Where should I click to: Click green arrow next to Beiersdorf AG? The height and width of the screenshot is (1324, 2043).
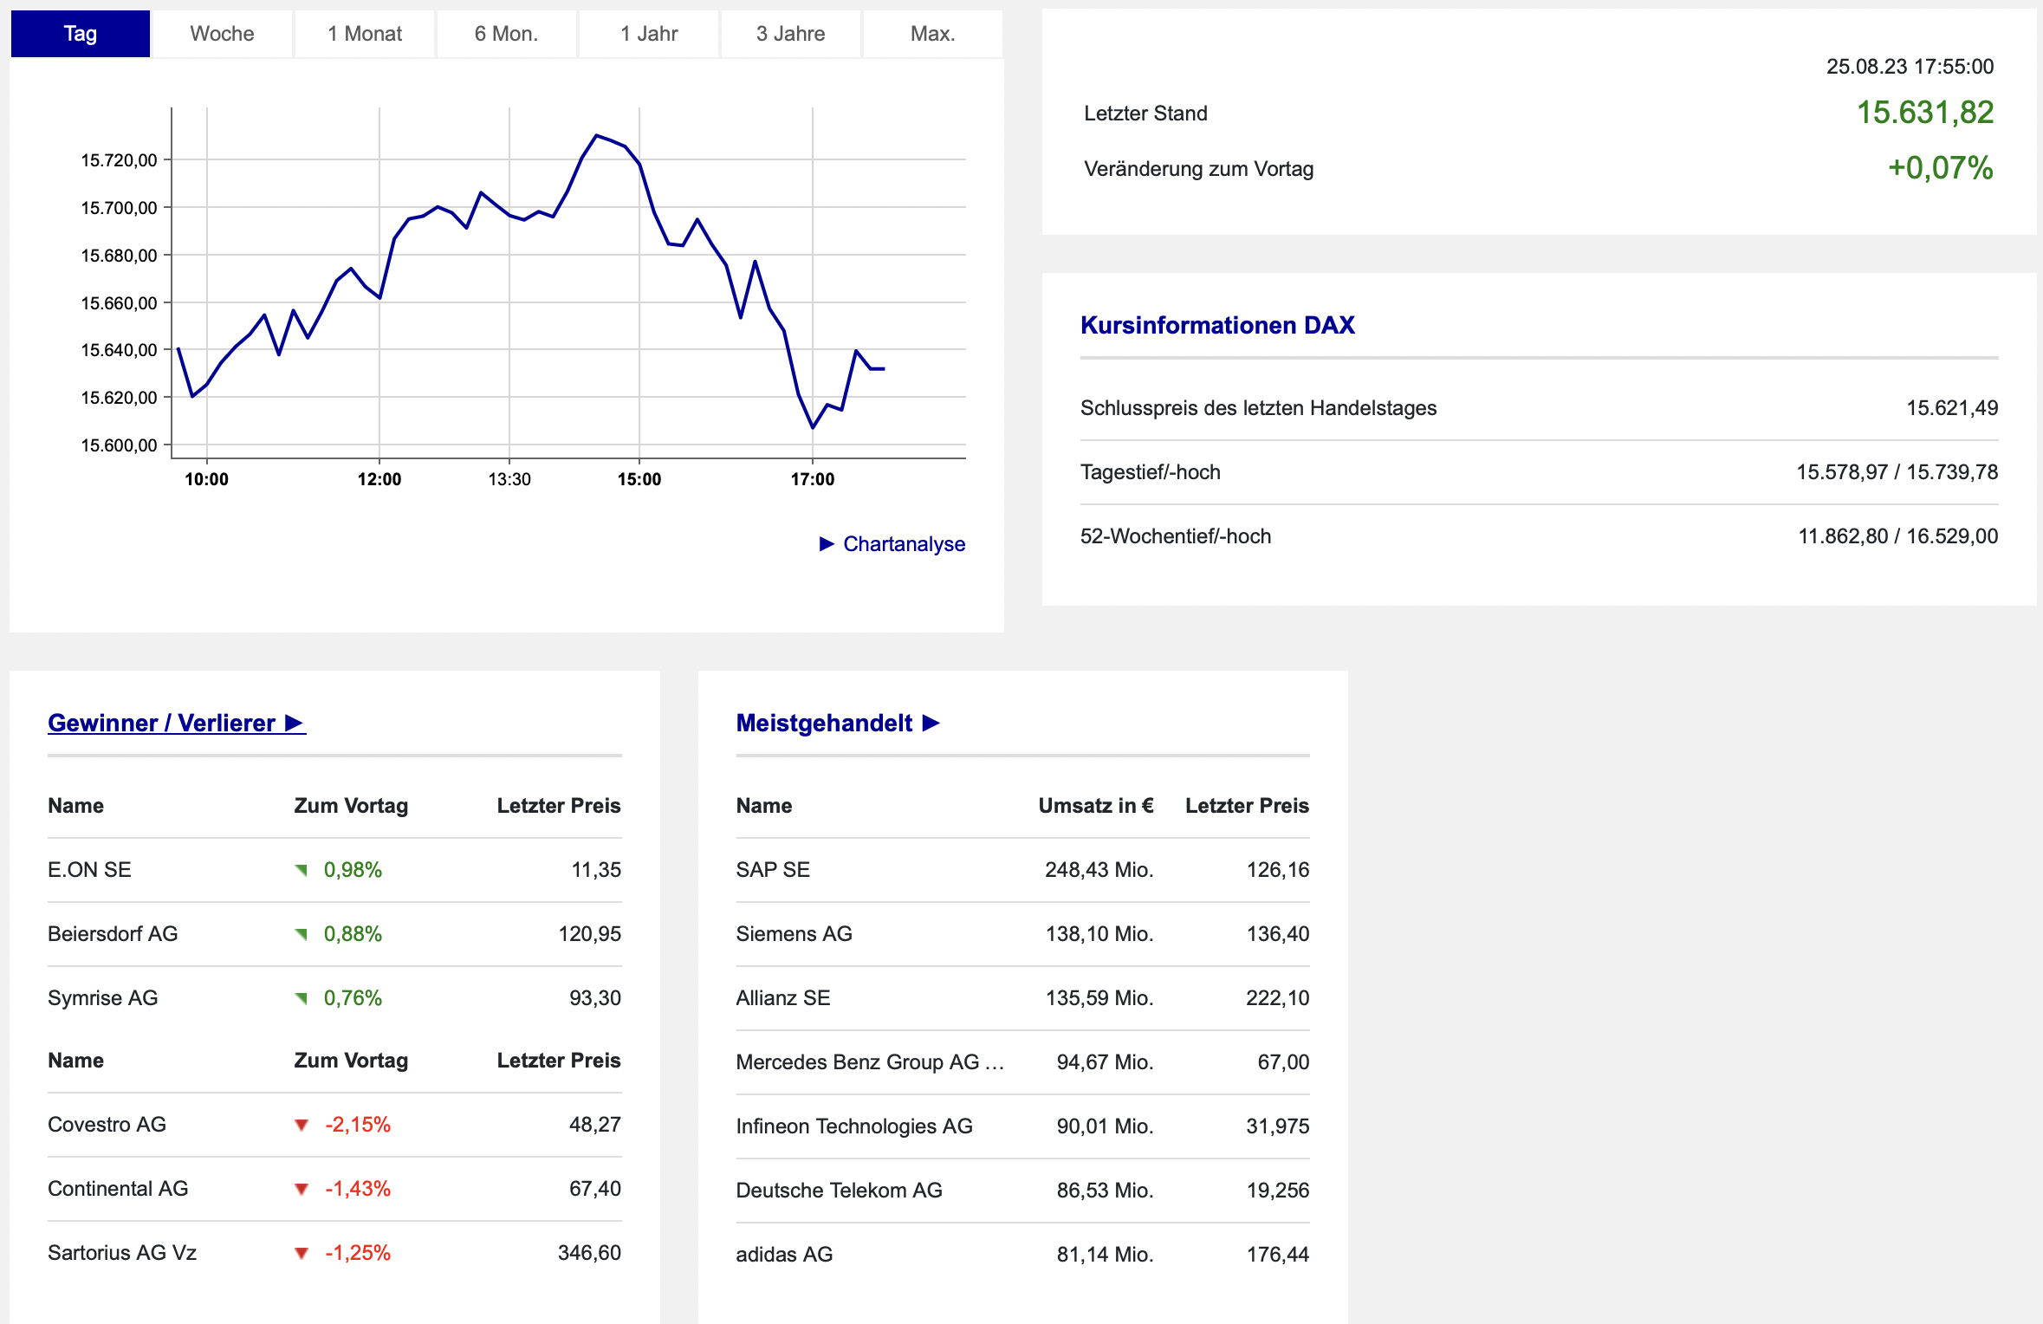(302, 934)
